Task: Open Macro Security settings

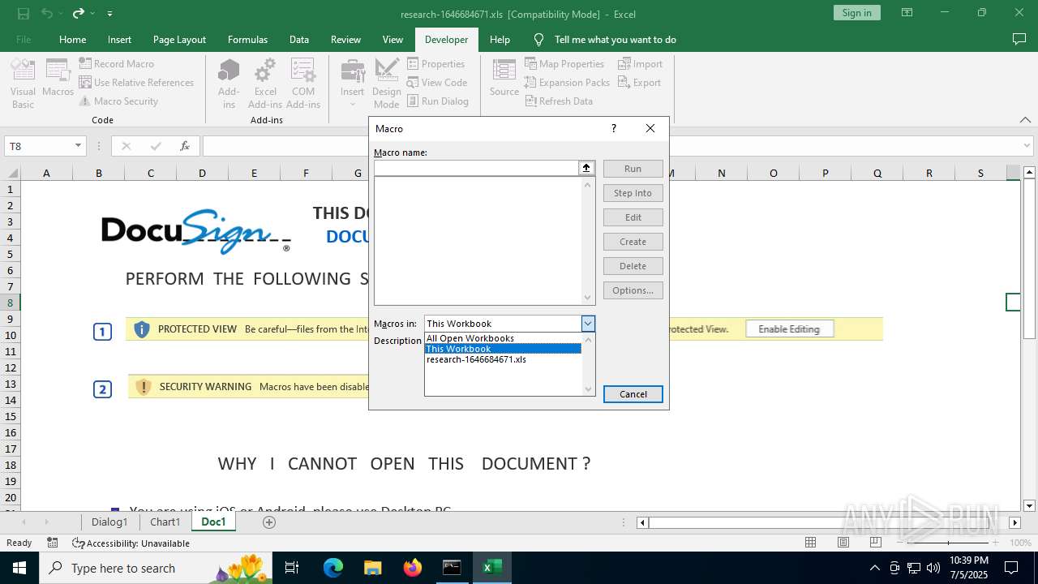Action: [118, 101]
